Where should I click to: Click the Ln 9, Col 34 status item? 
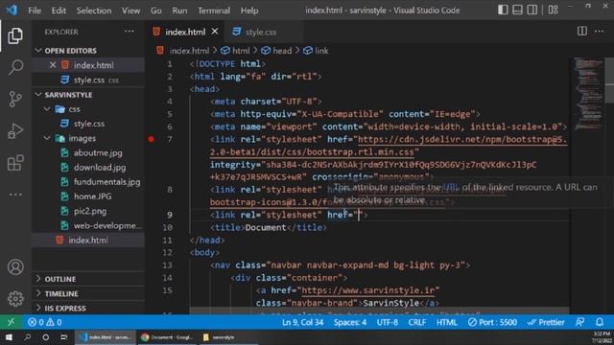point(302,322)
